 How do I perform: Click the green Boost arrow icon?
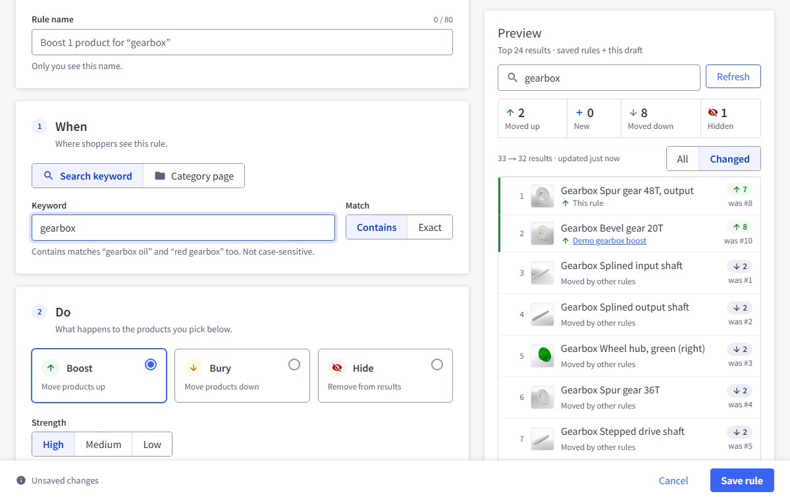(x=51, y=368)
